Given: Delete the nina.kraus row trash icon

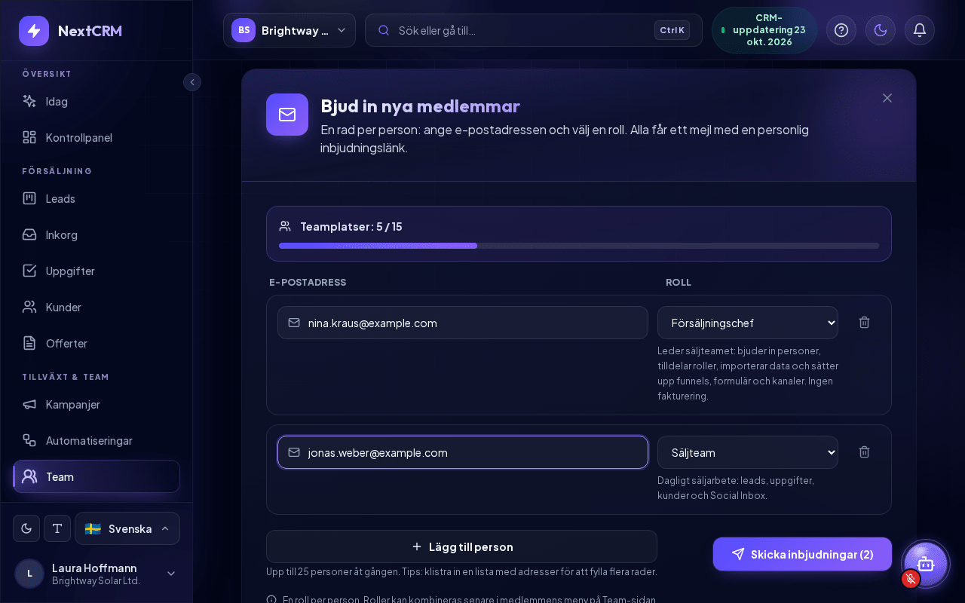Looking at the screenshot, I should pos(865,322).
